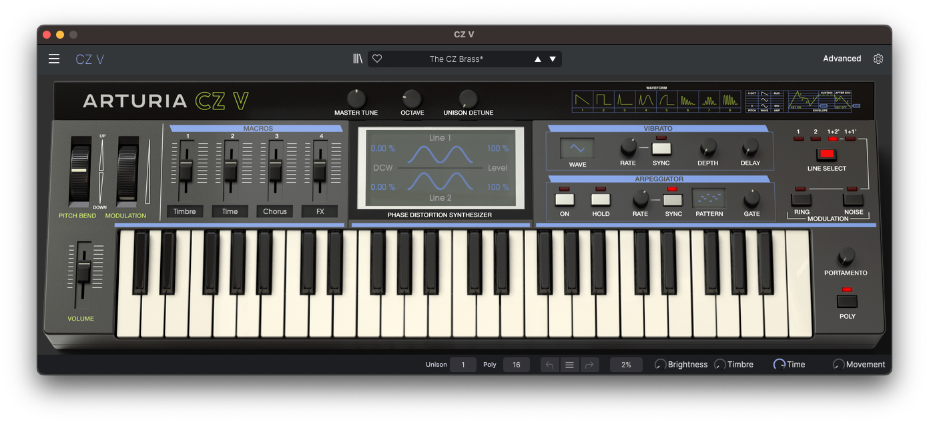
Task: Click the Octave knob
Action: pos(412,99)
